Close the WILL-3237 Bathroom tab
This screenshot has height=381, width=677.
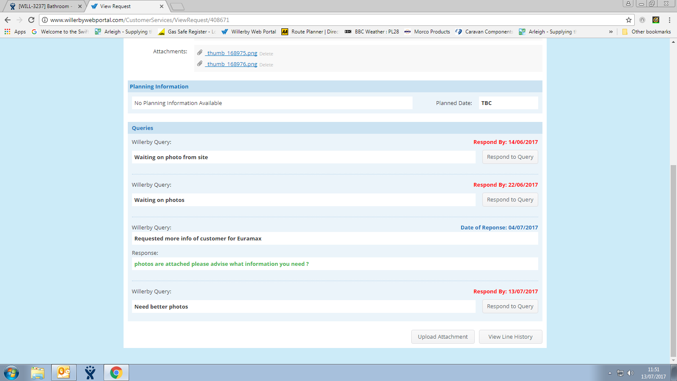click(80, 6)
